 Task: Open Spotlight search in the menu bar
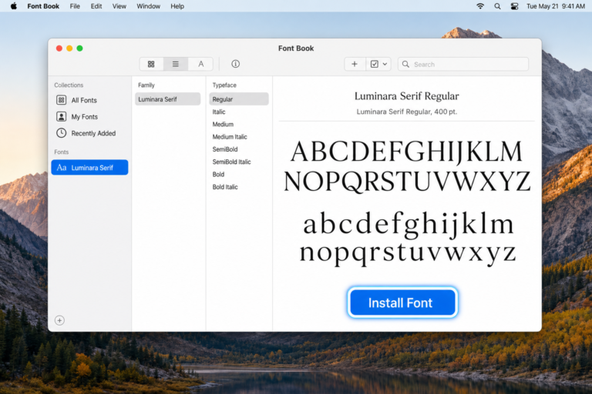498,6
